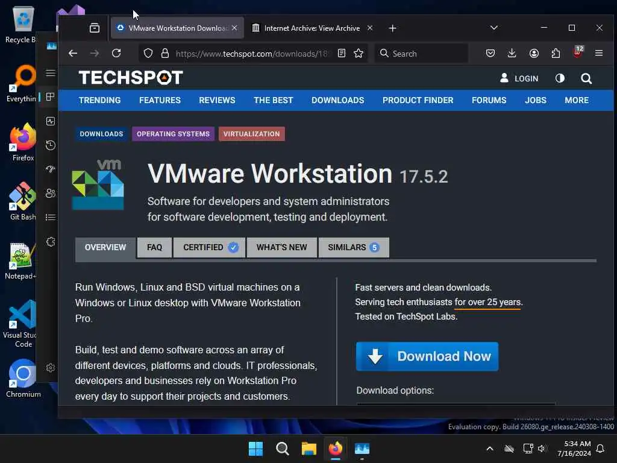
Task: Click the TechSpot site search magnifier
Action: [586, 78]
